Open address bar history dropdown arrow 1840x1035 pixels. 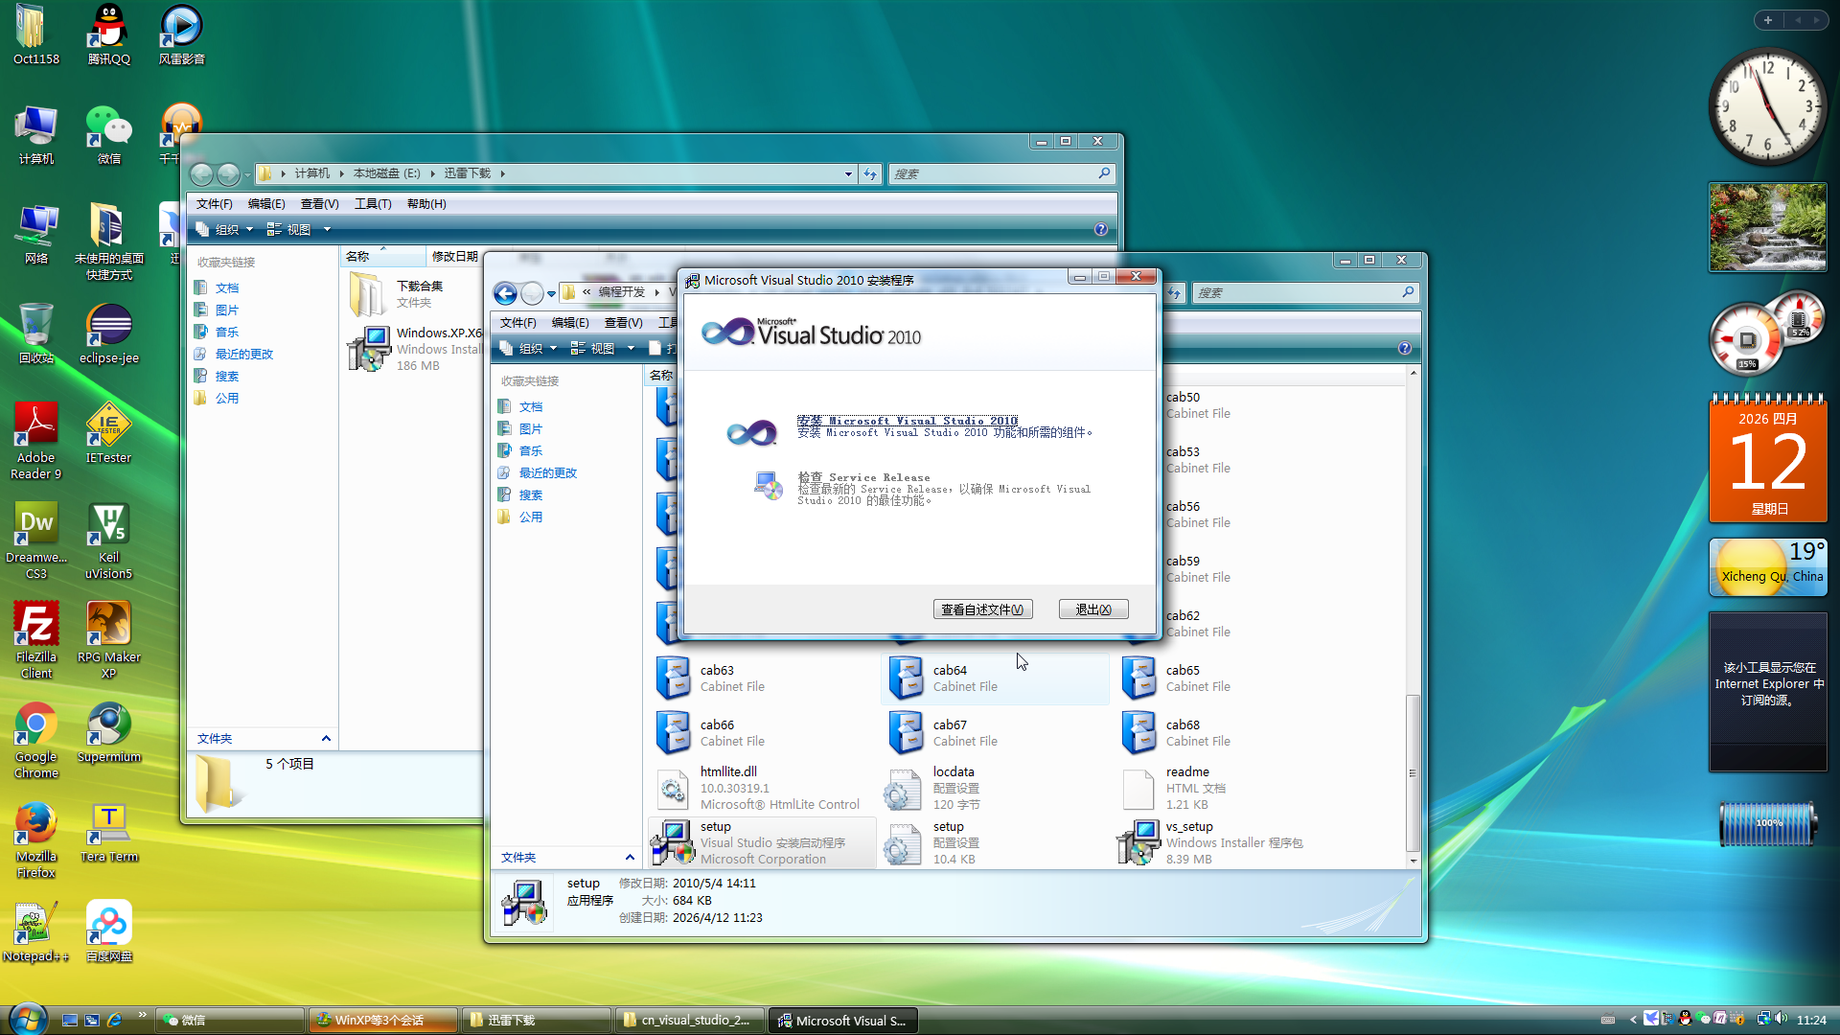(848, 173)
